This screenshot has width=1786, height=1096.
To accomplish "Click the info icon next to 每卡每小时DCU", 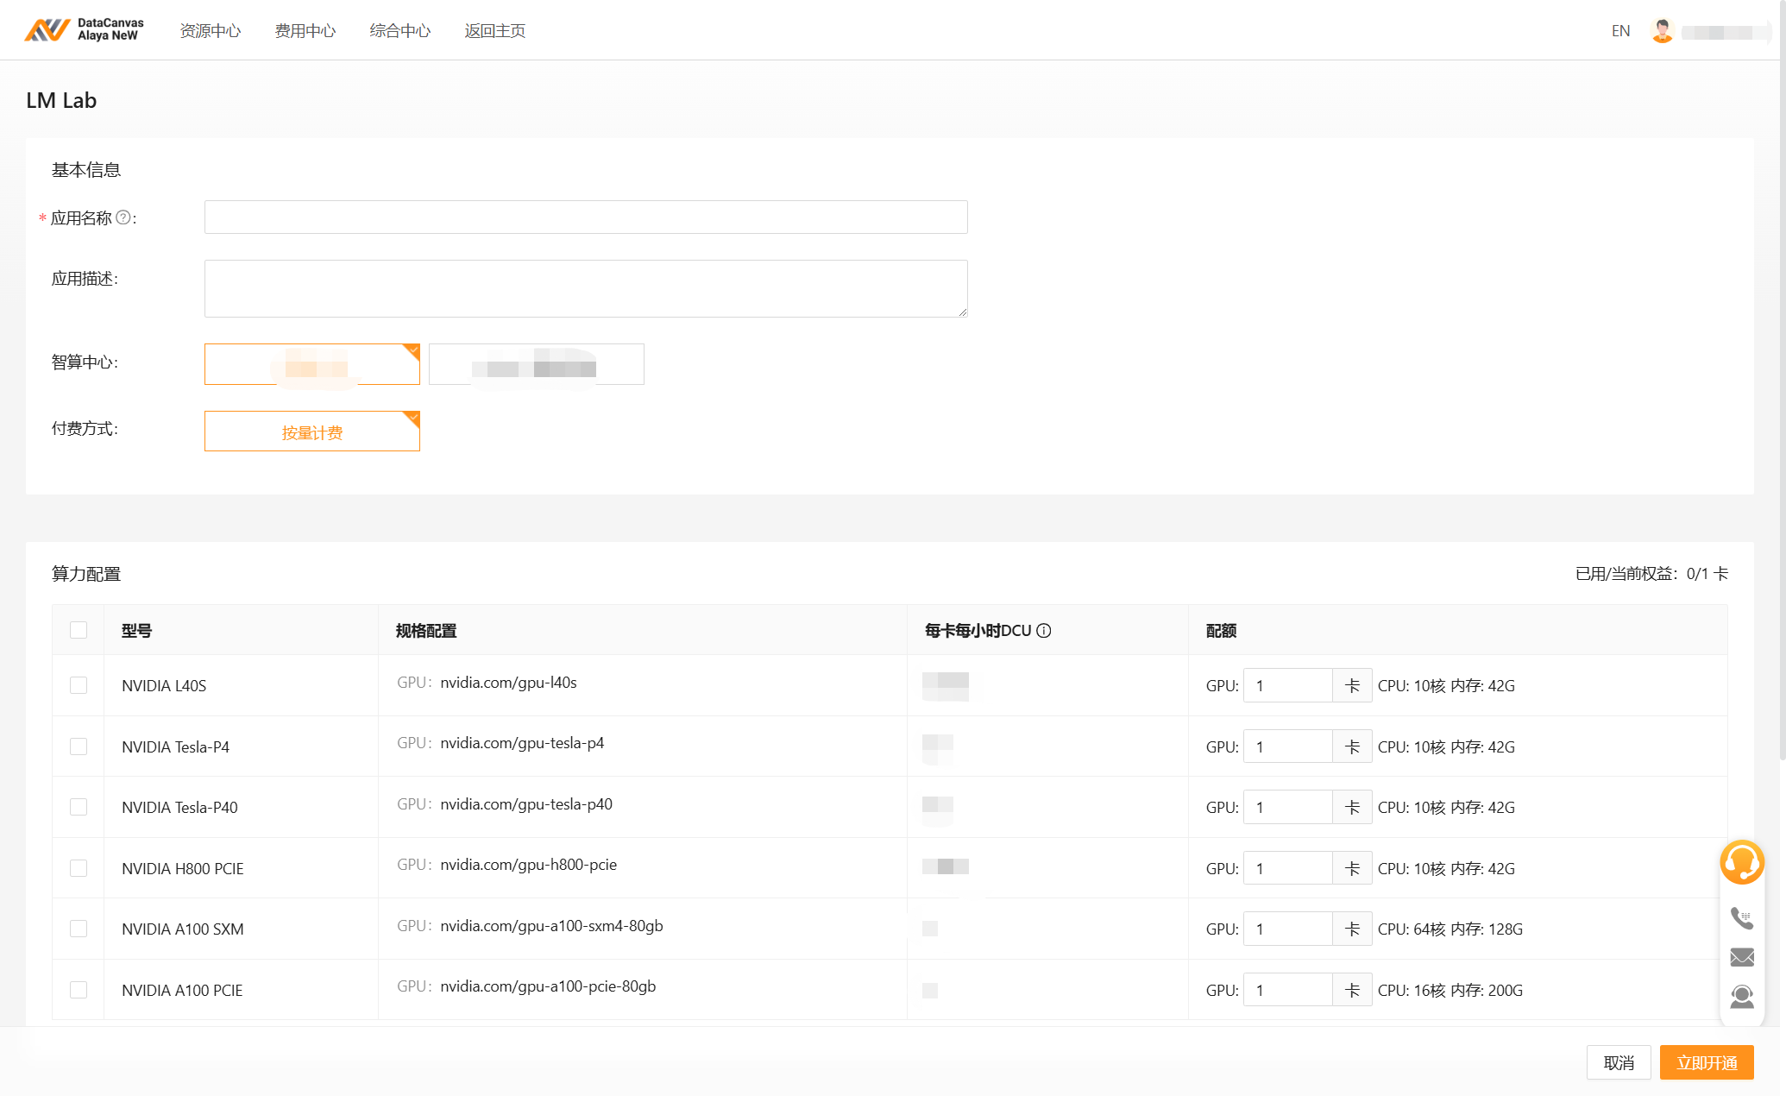I will tap(1044, 631).
